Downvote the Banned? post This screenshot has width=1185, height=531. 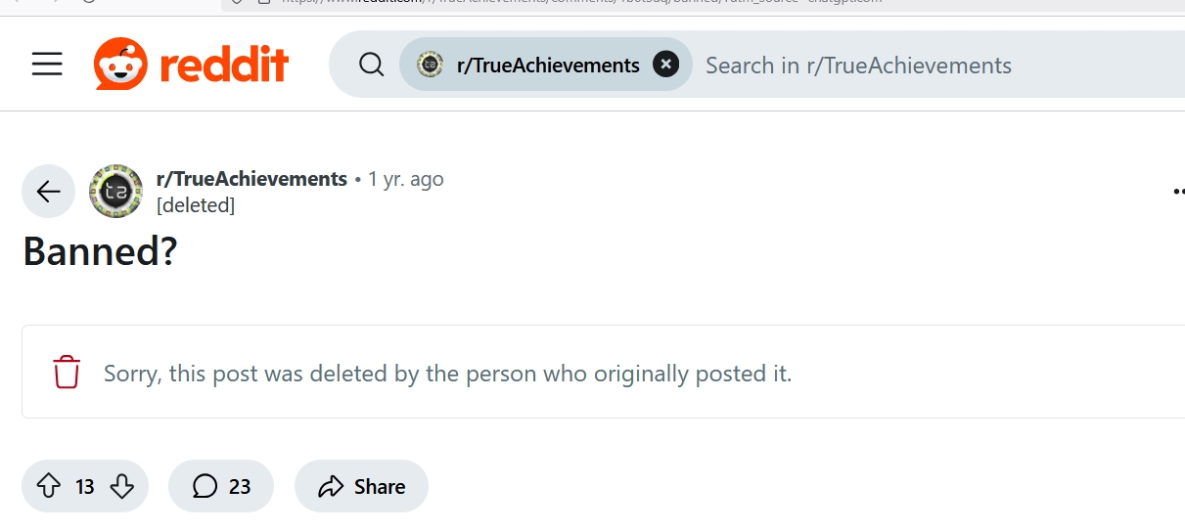[x=122, y=486]
